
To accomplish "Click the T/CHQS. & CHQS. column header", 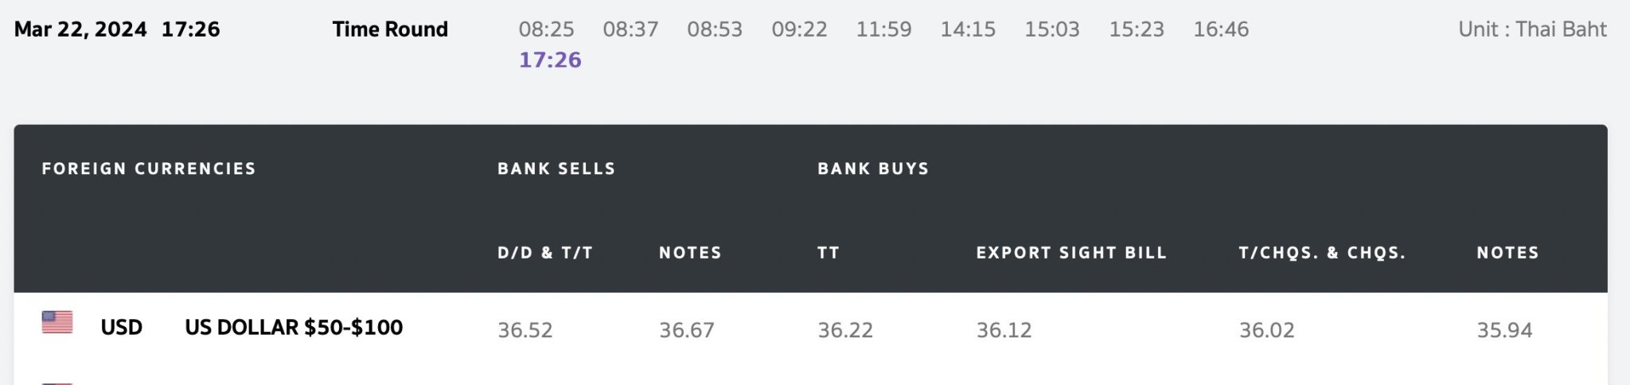I will pos(1322,253).
